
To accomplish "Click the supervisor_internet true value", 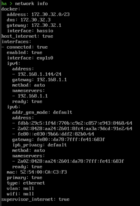I will coord(64,199).
